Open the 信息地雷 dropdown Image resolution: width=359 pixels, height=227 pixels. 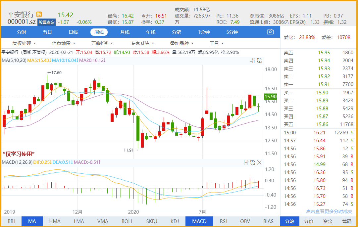(64, 43)
